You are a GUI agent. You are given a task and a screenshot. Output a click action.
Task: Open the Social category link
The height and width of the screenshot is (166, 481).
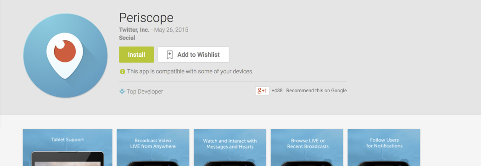coord(127,38)
